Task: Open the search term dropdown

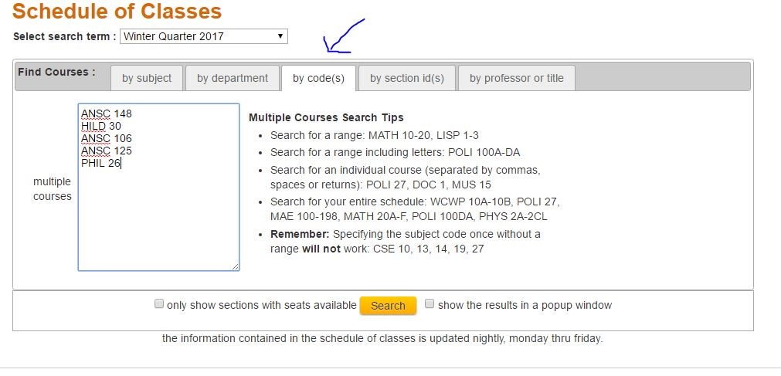Action: [x=203, y=36]
